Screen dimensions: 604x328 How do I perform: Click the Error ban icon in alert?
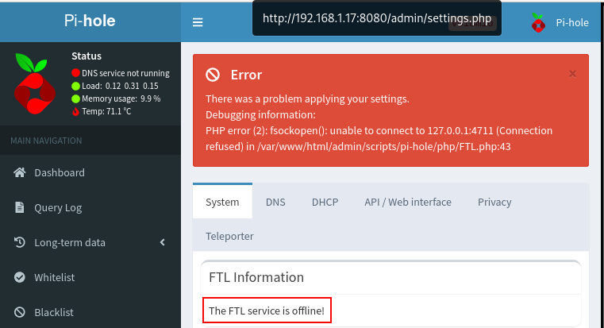[x=213, y=75]
